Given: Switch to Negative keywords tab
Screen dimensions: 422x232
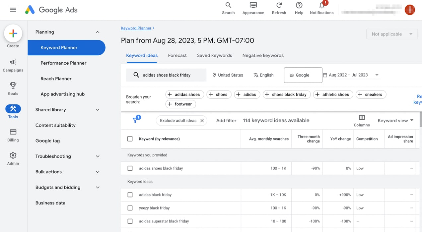Looking at the screenshot, I should click(263, 56).
